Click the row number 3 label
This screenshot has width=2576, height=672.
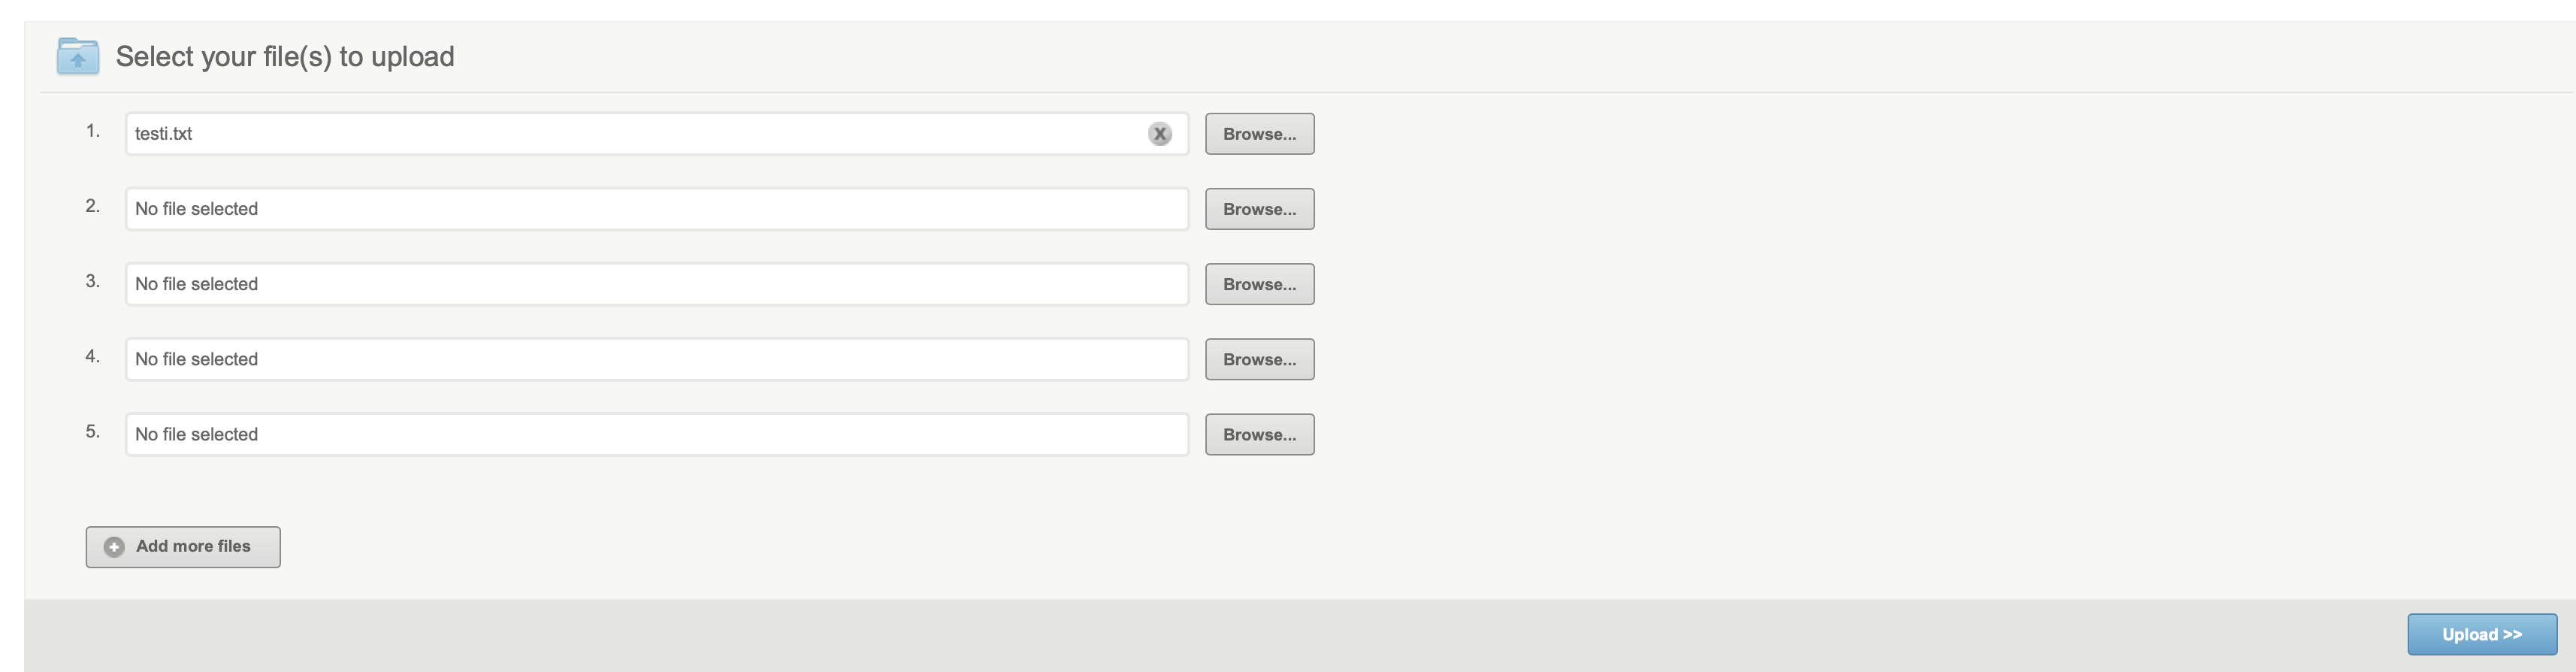click(x=93, y=281)
